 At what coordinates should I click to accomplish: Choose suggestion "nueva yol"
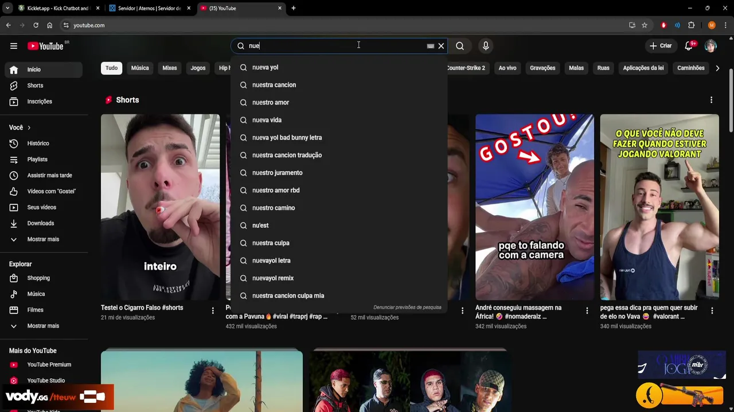coord(338,68)
